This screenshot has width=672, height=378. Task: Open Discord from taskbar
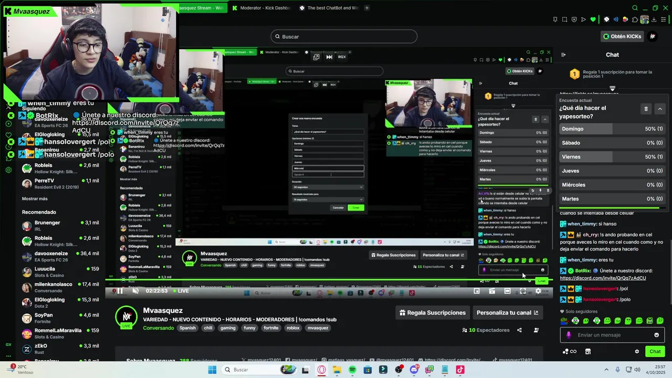click(x=414, y=370)
